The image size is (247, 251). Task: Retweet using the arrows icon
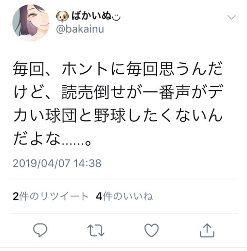point(96,230)
